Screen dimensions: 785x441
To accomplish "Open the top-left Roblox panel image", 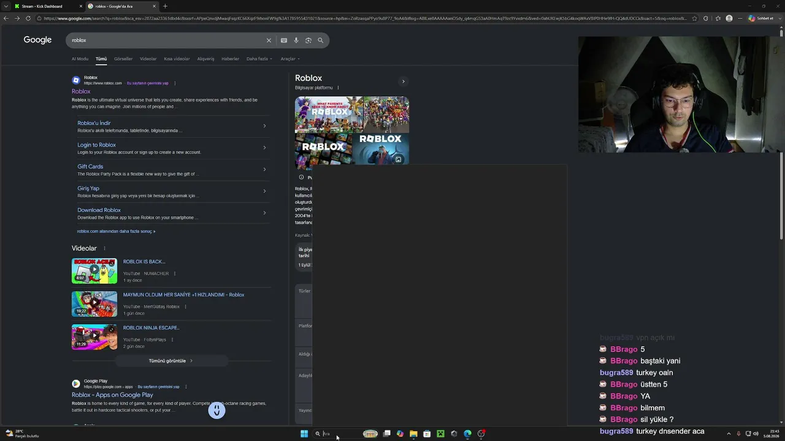I will (329, 115).
